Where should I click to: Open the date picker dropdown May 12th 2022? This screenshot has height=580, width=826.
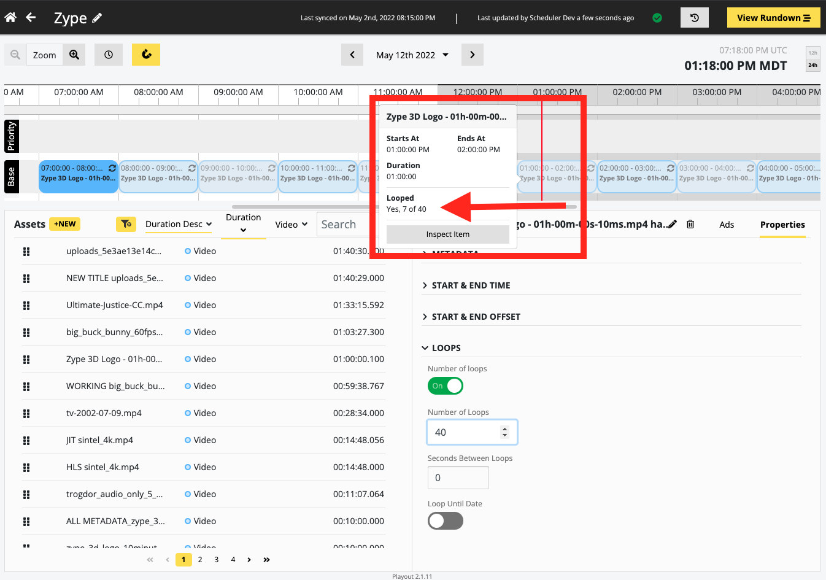[x=412, y=55]
